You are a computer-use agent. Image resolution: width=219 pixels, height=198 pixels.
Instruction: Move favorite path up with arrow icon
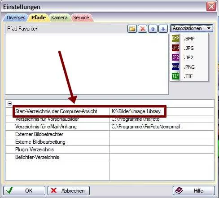click(153, 28)
